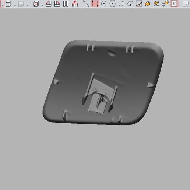Viewport: 190px width, 190px height.
Task: Click the red up-arrow normal view icon
Action: pyautogui.click(x=75, y=4)
